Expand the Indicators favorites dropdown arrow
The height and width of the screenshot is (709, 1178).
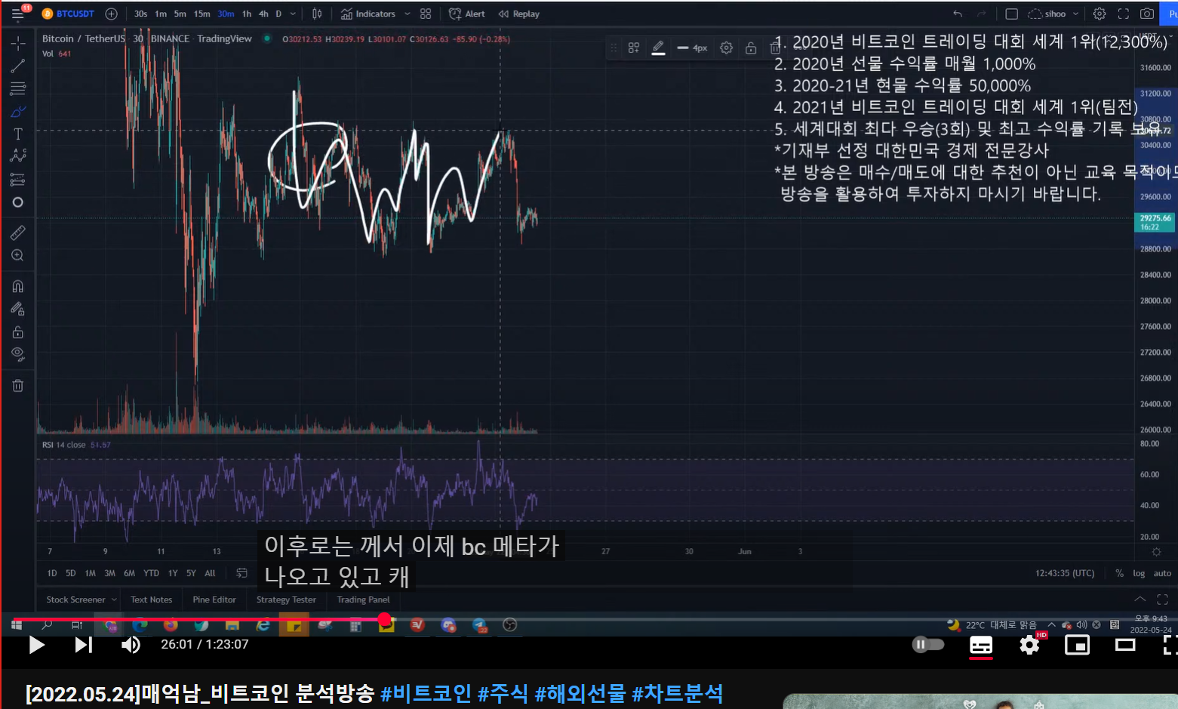tap(408, 14)
